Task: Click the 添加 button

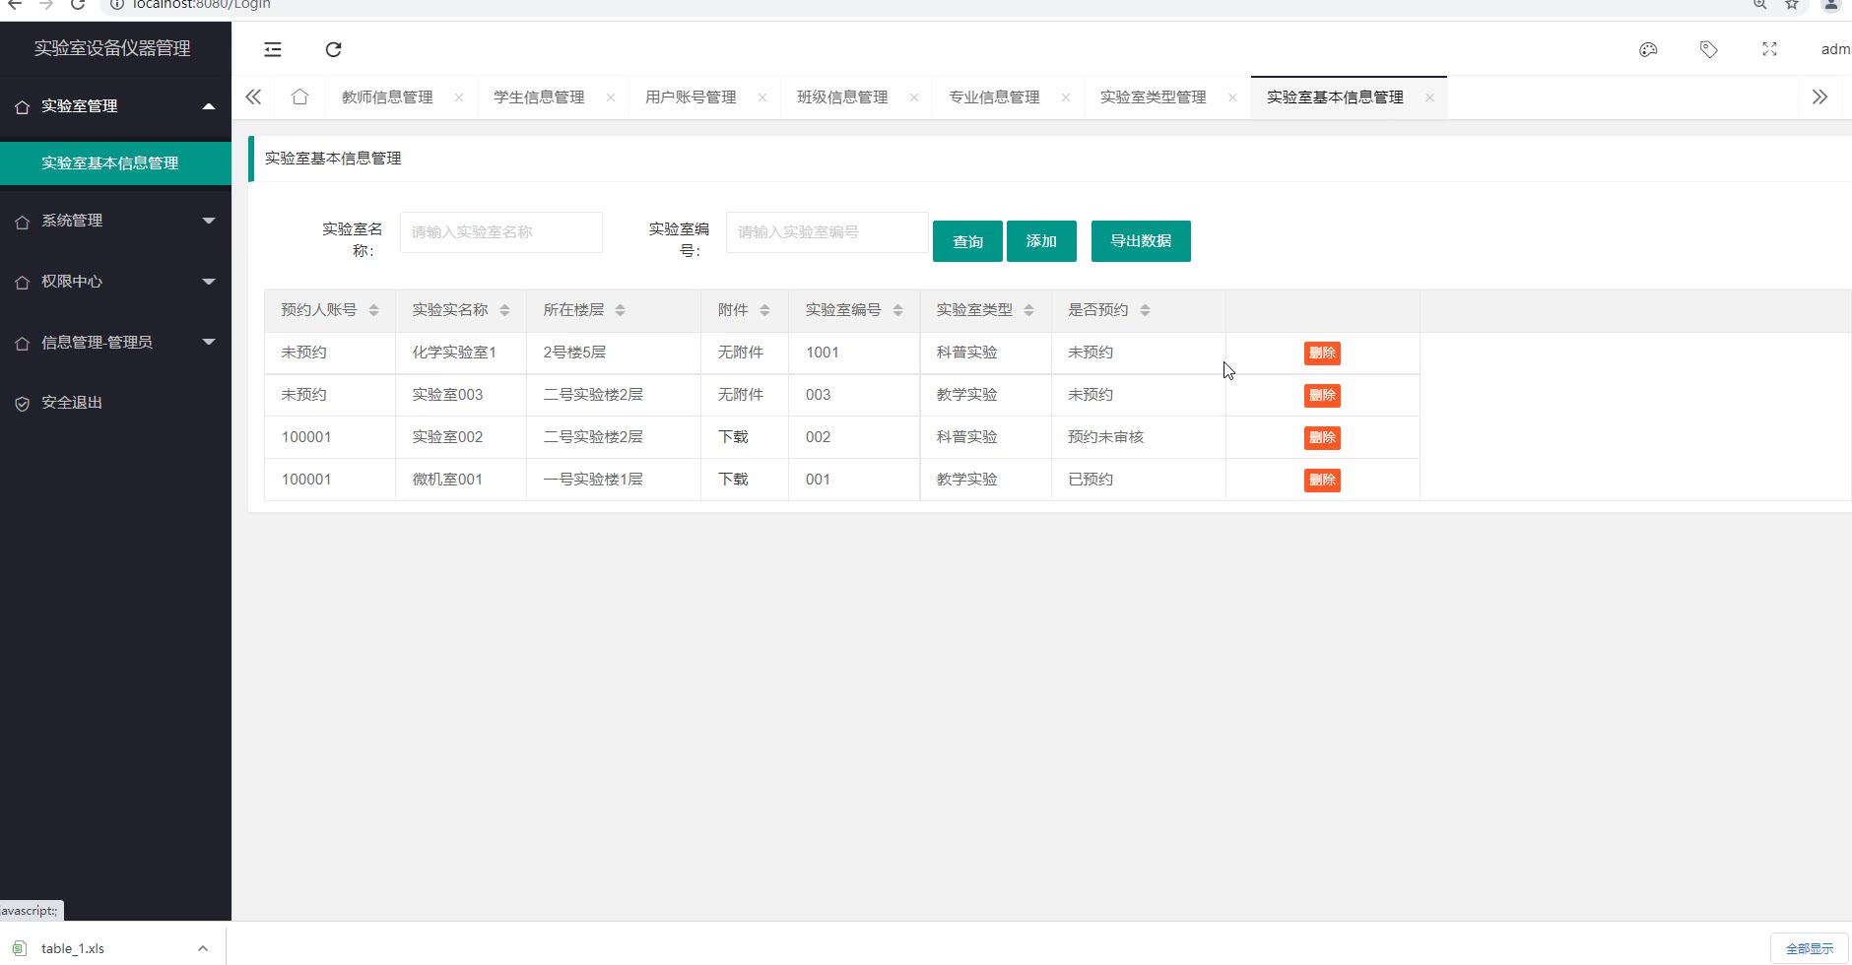Action: coord(1041,241)
